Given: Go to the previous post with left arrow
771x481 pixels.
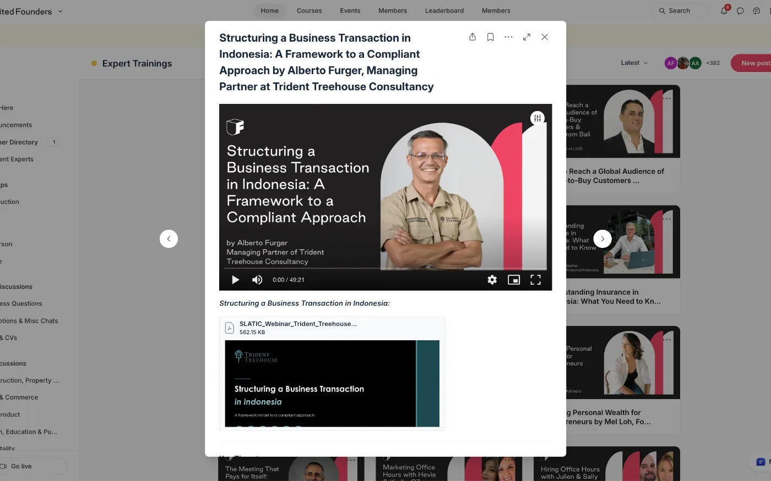Looking at the screenshot, I should point(169,239).
